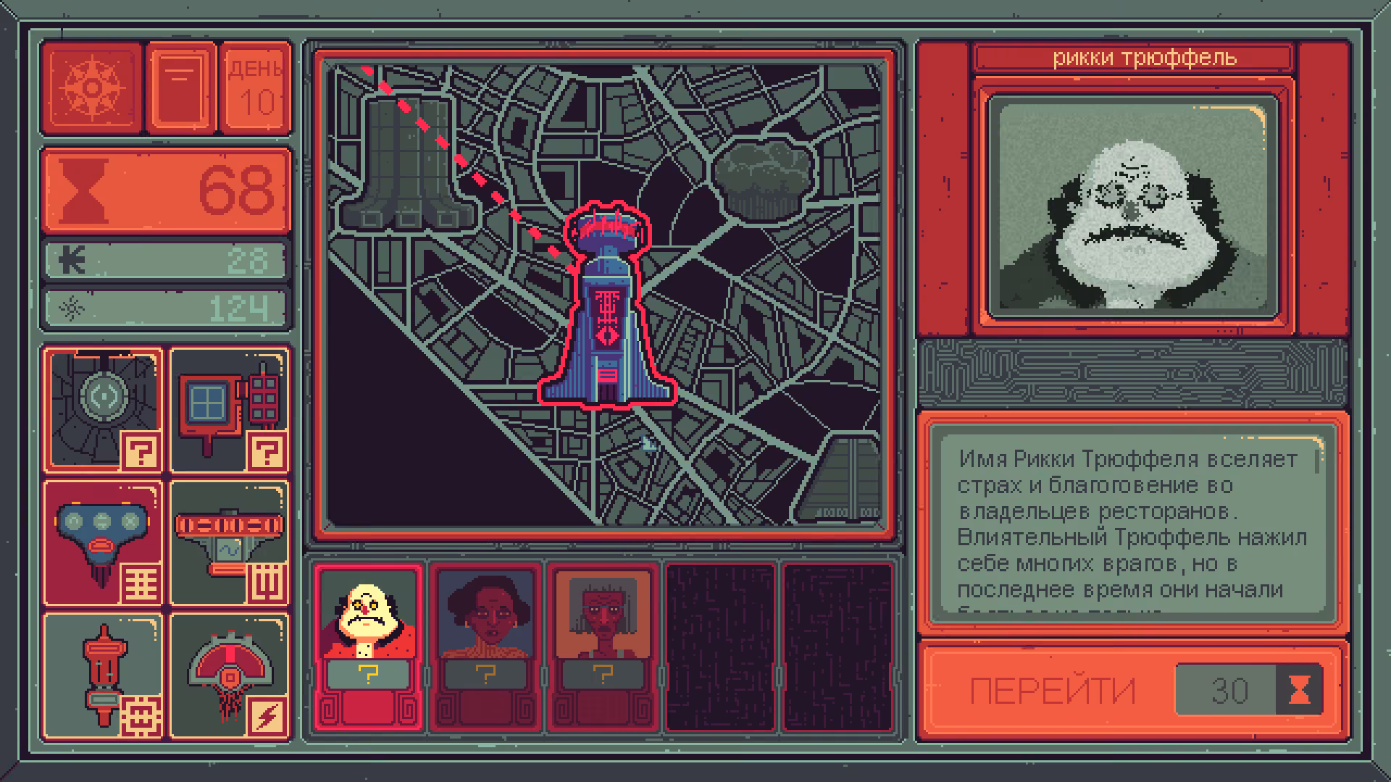1391x782 pixels.
Task: Select the third client card with red-faced woman
Action: (x=603, y=647)
